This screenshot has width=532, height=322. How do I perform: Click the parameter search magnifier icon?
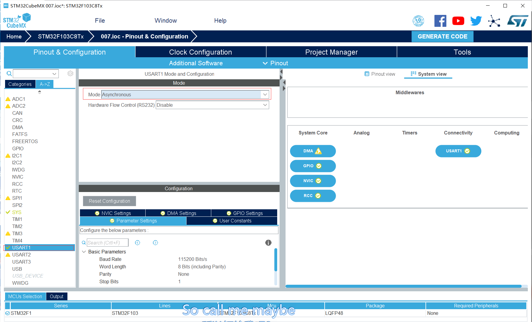(x=84, y=243)
